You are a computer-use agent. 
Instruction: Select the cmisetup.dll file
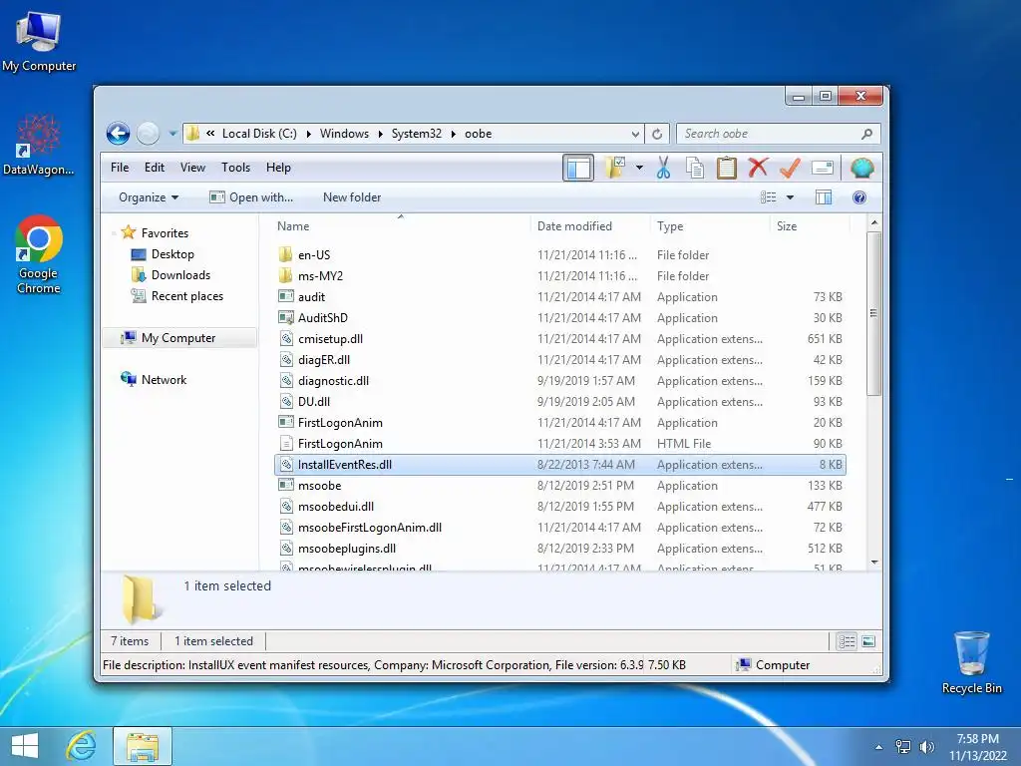(x=330, y=339)
